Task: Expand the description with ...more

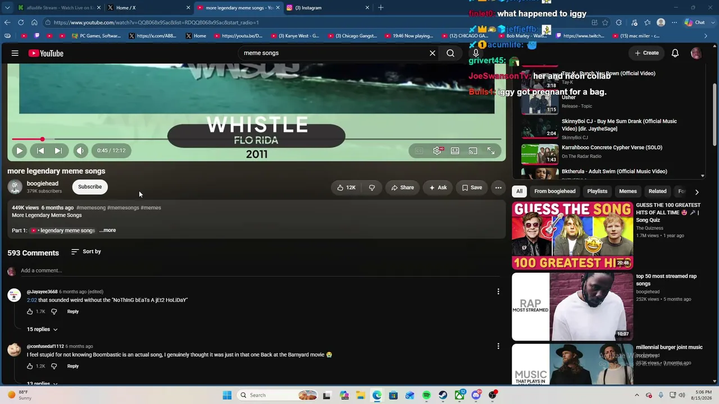Action: 108,230
